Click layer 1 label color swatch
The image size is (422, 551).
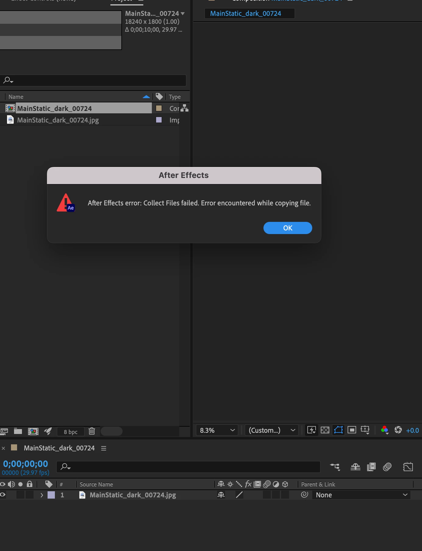click(x=51, y=495)
